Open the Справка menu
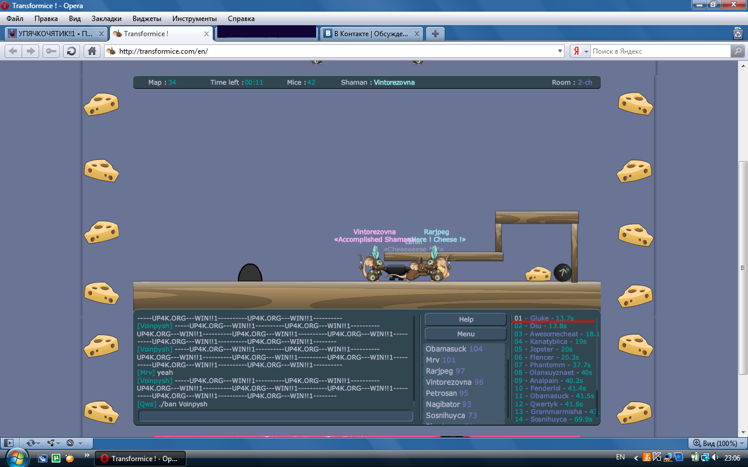 (x=241, y=19)
